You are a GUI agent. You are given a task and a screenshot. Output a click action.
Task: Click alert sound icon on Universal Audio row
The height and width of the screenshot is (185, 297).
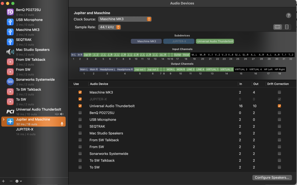click(57, 114)
